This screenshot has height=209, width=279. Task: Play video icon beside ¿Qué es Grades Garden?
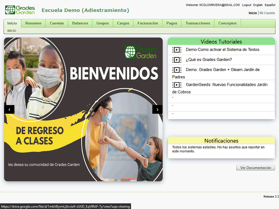click(x=177, y=60)
